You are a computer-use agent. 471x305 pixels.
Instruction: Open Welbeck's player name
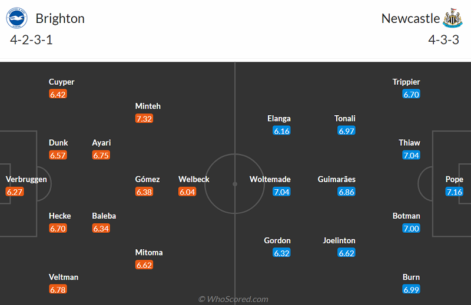coord(194,179)
